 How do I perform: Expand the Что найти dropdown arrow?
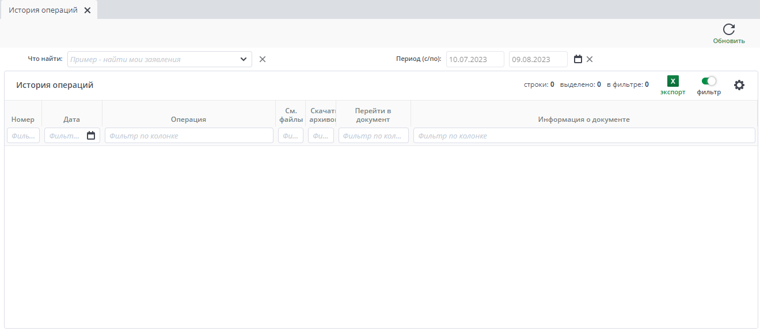click(x=244, y=59)
